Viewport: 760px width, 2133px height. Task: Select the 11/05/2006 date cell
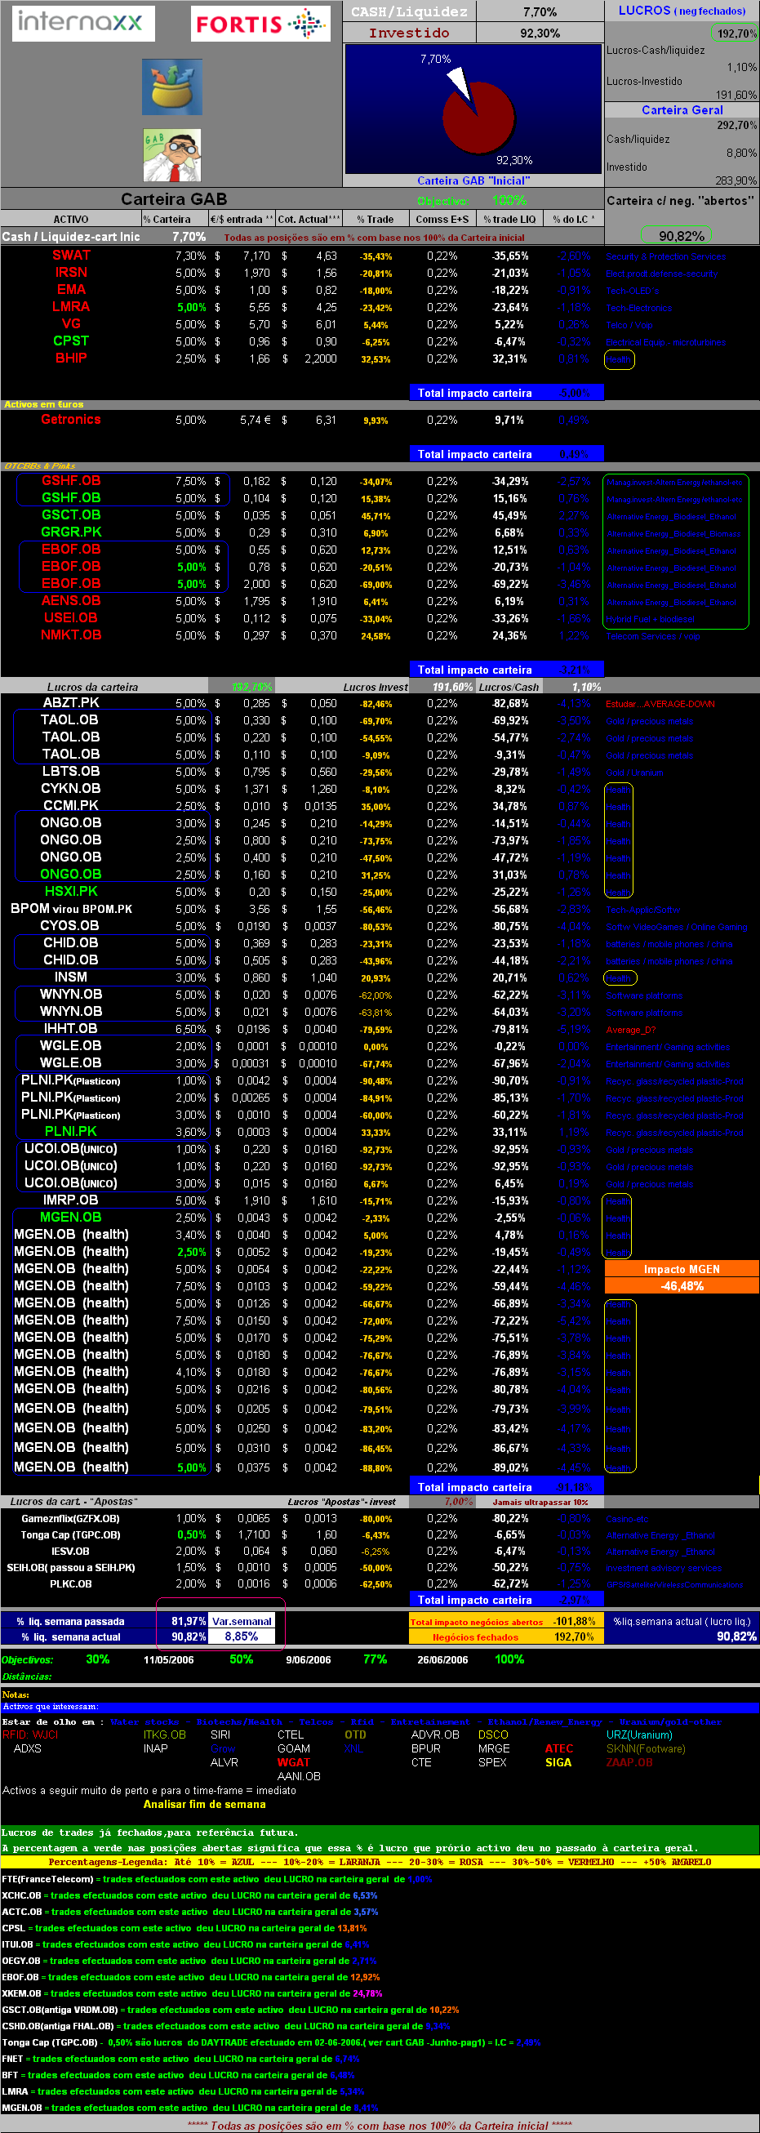(x=169, y=1660)
